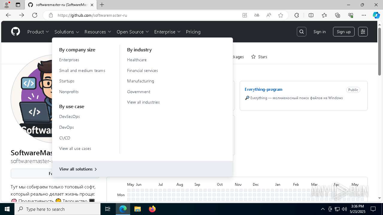Click the browser back arrow

click(x=8, y=15)
